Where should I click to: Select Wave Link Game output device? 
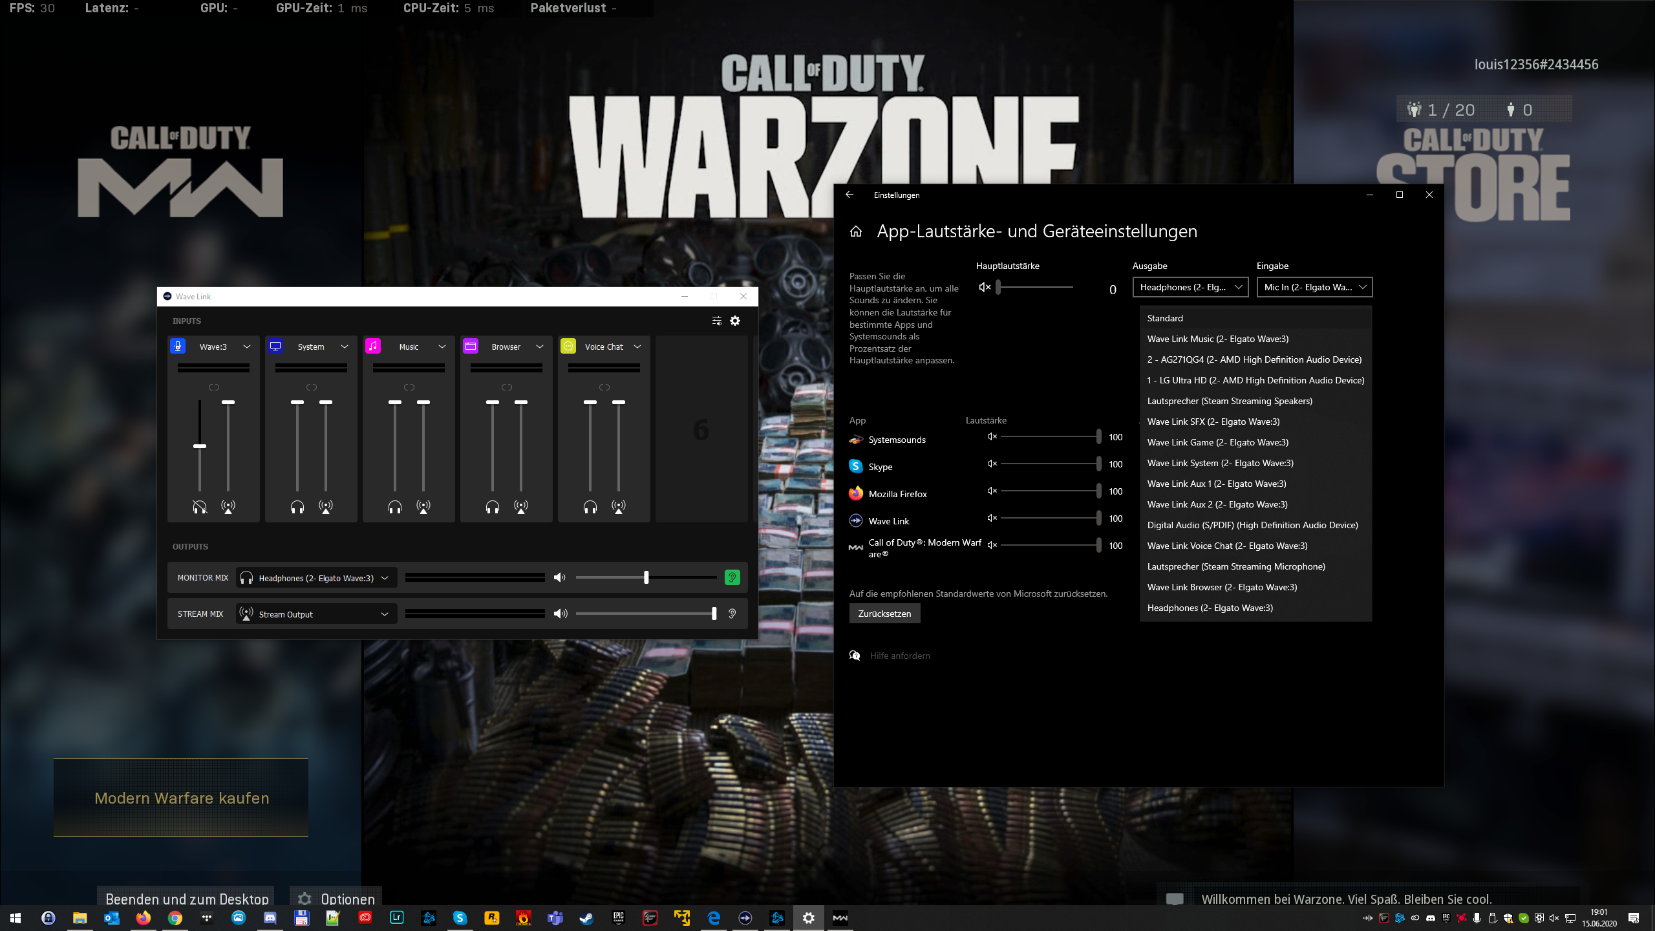tap(1255, 442)
